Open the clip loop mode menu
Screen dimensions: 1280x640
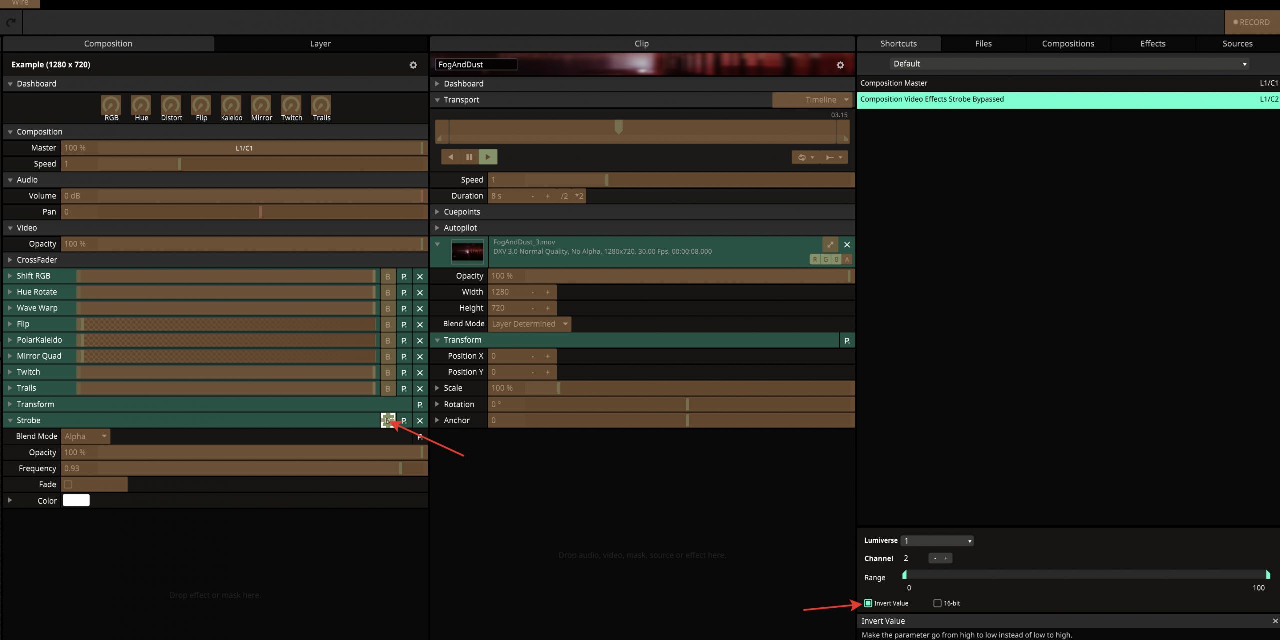[x=806, y=157]
